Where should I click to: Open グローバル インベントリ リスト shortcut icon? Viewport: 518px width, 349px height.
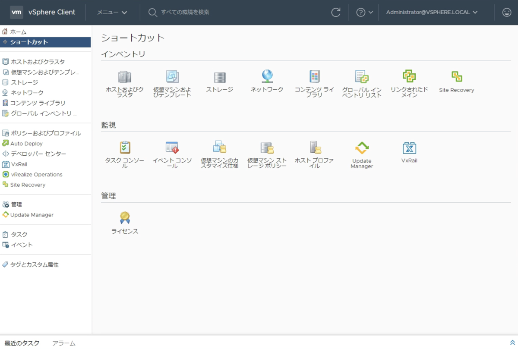362,77
